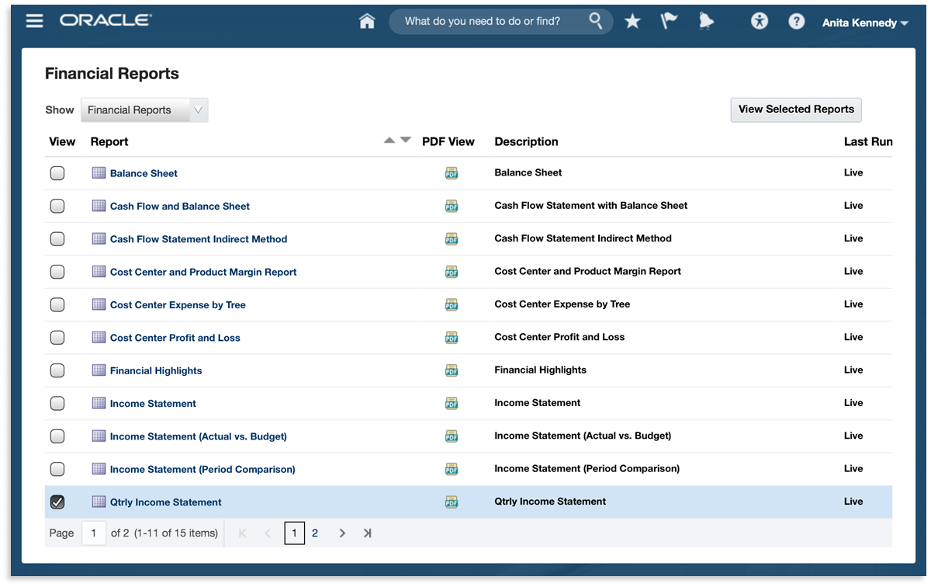Open the Anita Kennedy user menu

(x=864, y=23)
